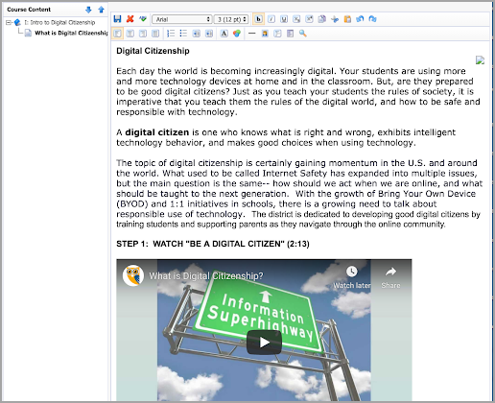
Task: Open the Arial font dropdown
Action: pos(182,19)
